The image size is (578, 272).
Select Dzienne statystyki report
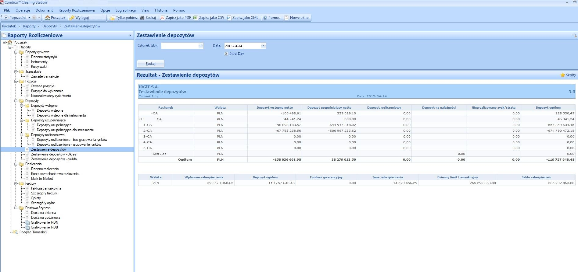tap(44, 57)
